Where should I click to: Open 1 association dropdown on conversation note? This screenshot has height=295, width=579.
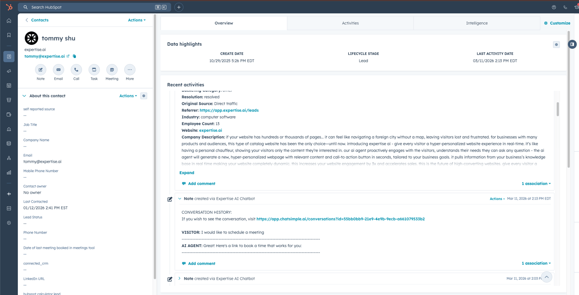[536, 263]
